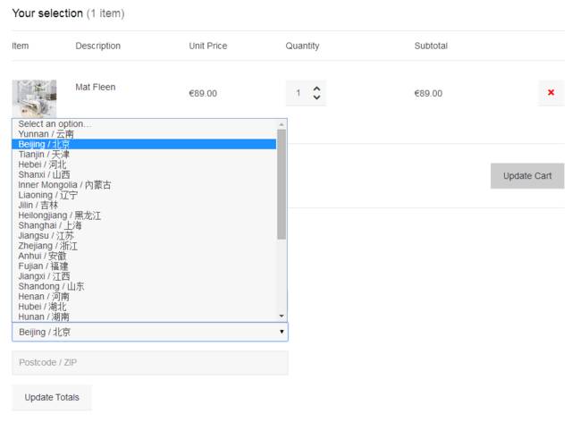The width and height of the screenshot is (572, 422).
Task: Open the Mat Fleen product link
Action: coord(96,88)
